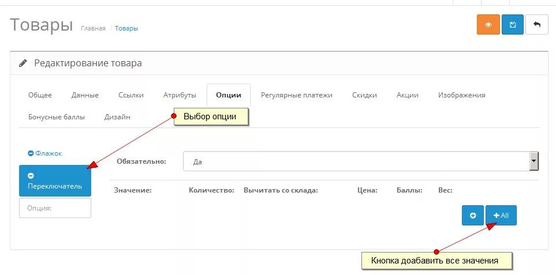Go to the Атрибуты tab

pyautogui.click(x=180, y=95)
